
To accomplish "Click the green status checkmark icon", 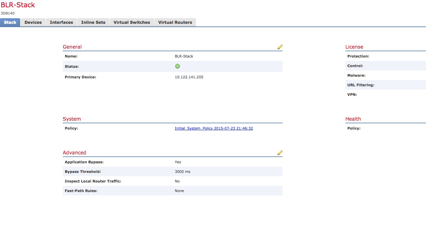I will tap(177, 66).
